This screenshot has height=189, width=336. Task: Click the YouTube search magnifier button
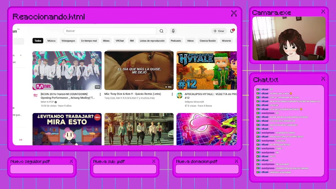point(161,31)
